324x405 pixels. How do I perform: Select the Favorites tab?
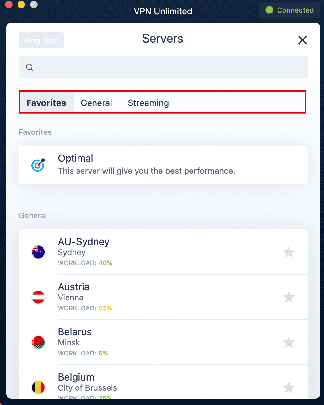pyautogui.click(x=46, y=103)
